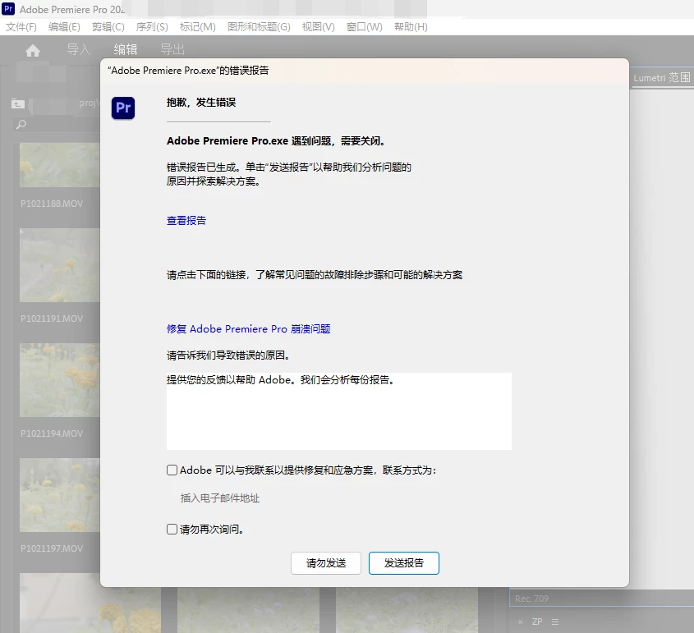Viewport: 694px width, 633px height.
Task: Select the P1021194.MOV clip thumbnail
Action: click(x=60, y=380)
